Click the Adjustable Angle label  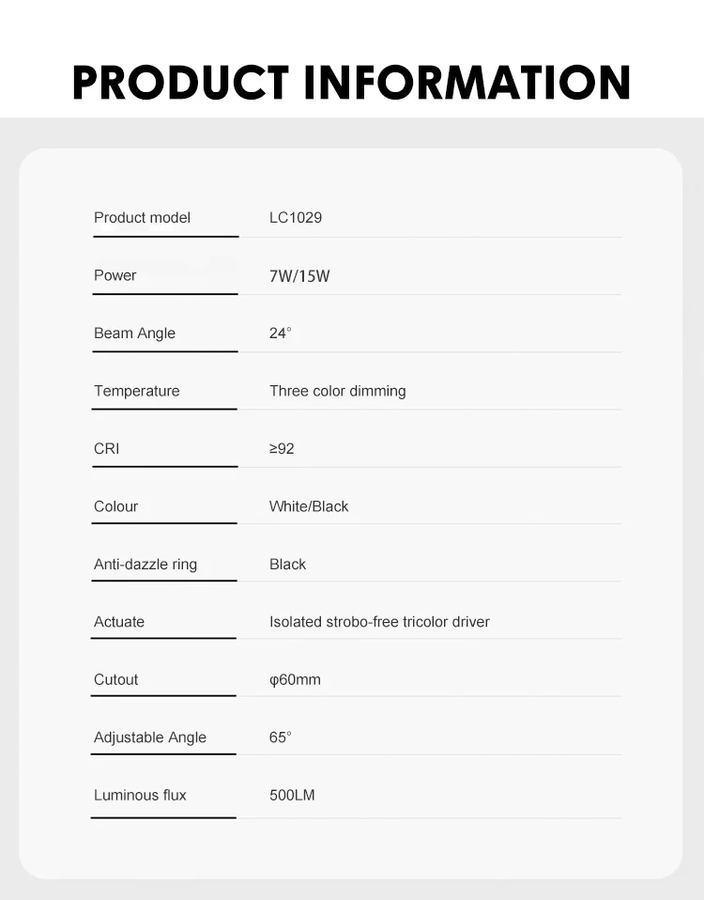click(150, 737)
